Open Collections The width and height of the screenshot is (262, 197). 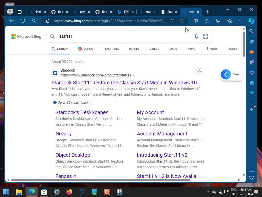click(218, 21)
